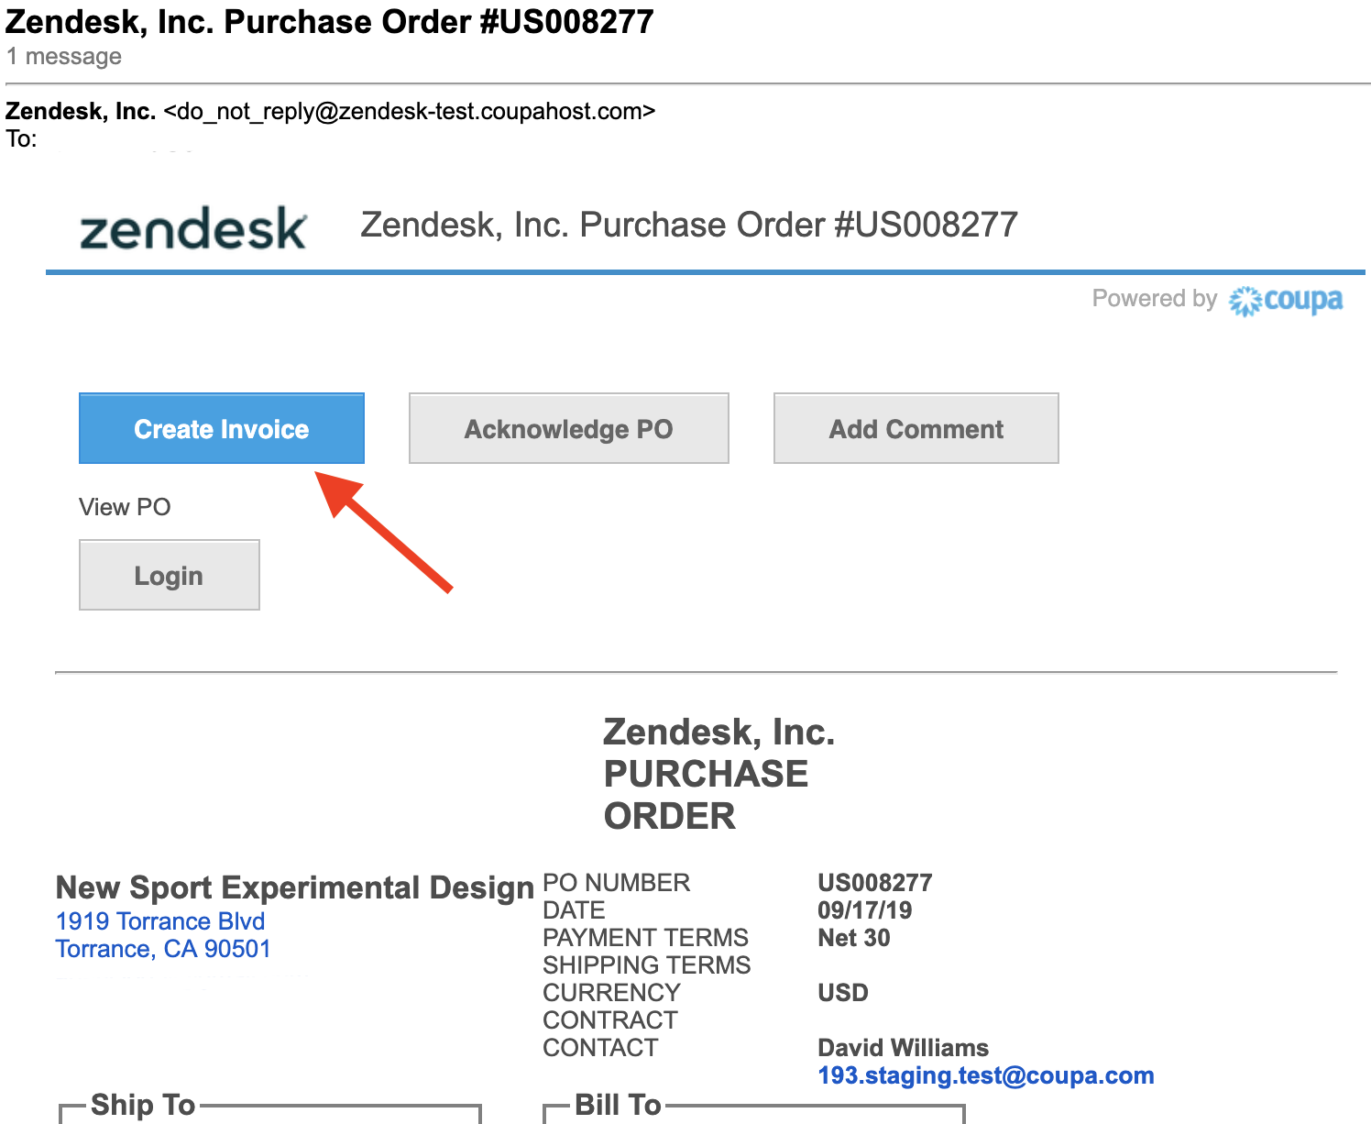1371x1124 pixels.
Task: Click the email subject line at top
Action: click(330, 22)
